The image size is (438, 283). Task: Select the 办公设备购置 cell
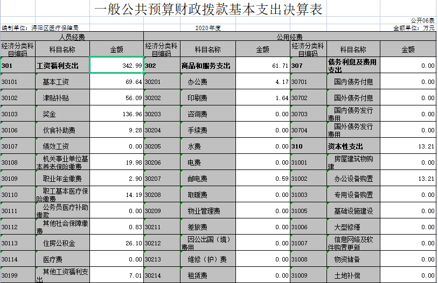[x=353, y=179]
